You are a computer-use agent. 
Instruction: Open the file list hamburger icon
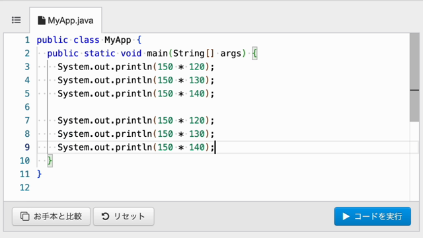16,20
